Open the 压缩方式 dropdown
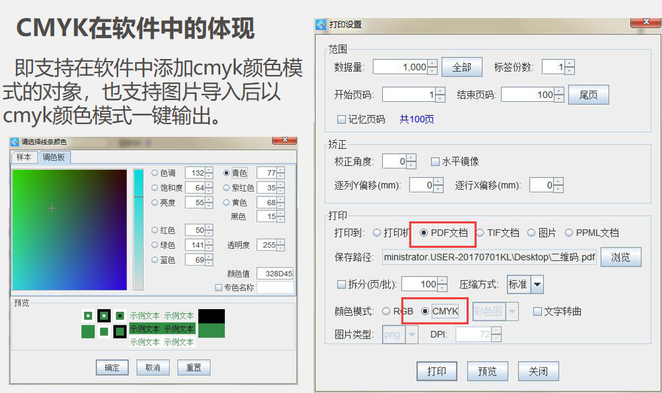The height and width of the screenshot is (393, 662). click(537, 284)
